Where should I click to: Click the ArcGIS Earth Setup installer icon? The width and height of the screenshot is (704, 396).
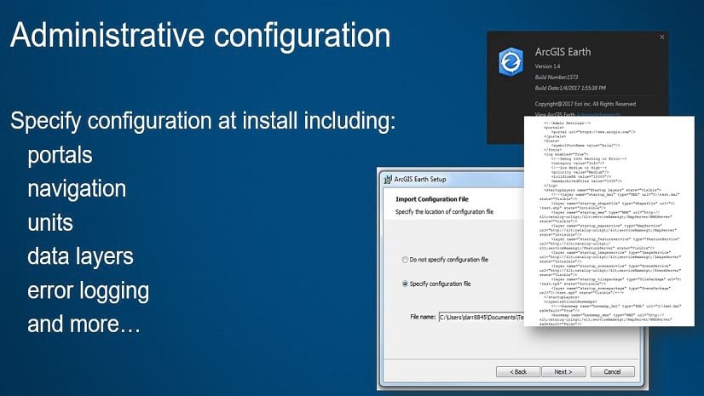pyautogui.click(x=388, y=180)
